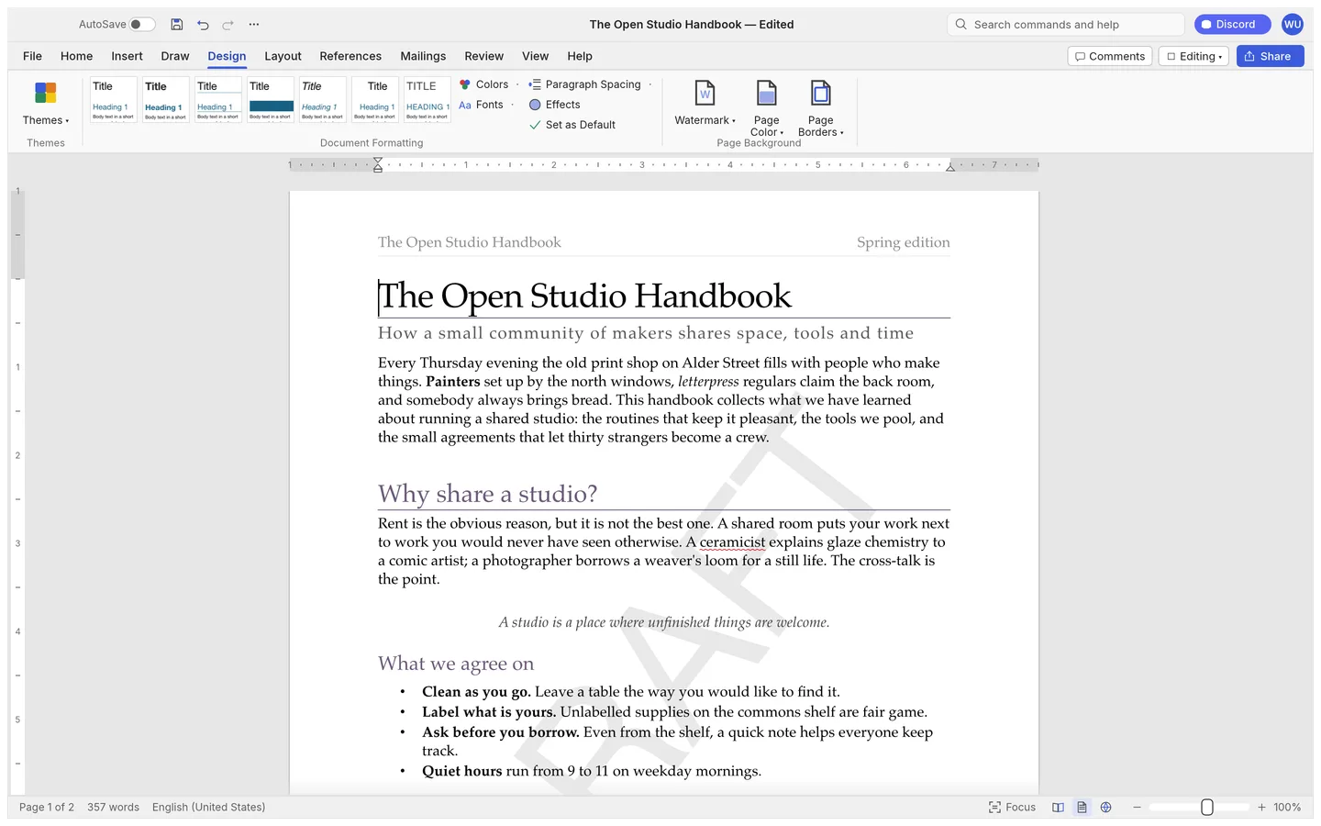The width and height of the screenshot is (1321, 826).
Task: Apply the italic Title style thumbnail
Action: 322,100
